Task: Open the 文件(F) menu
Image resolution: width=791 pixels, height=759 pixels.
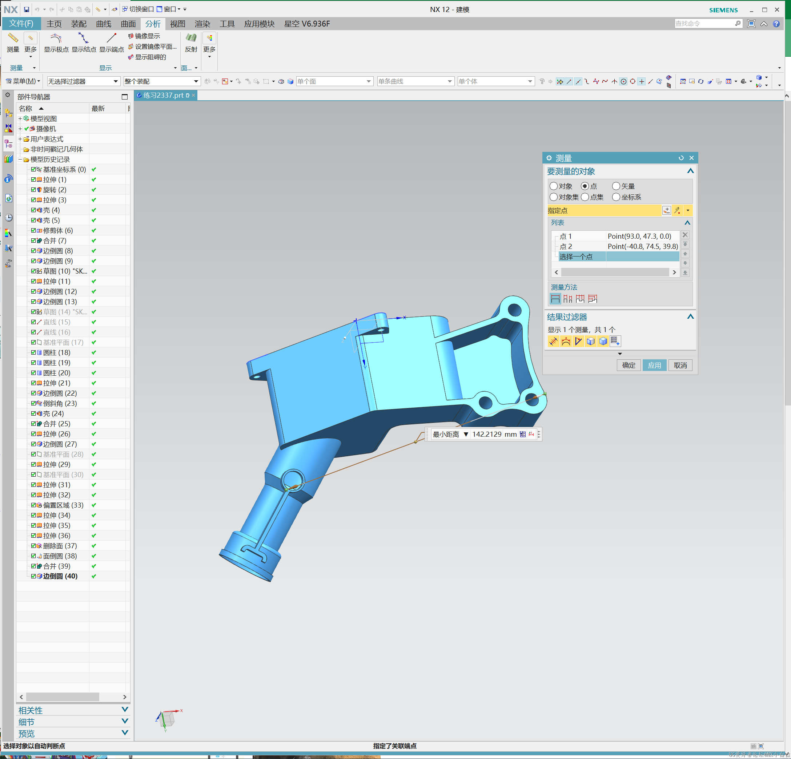Action: (x=21, y=24)
